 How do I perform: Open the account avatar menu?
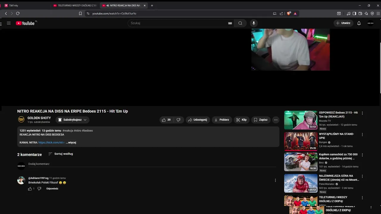(x=370, y=23)
